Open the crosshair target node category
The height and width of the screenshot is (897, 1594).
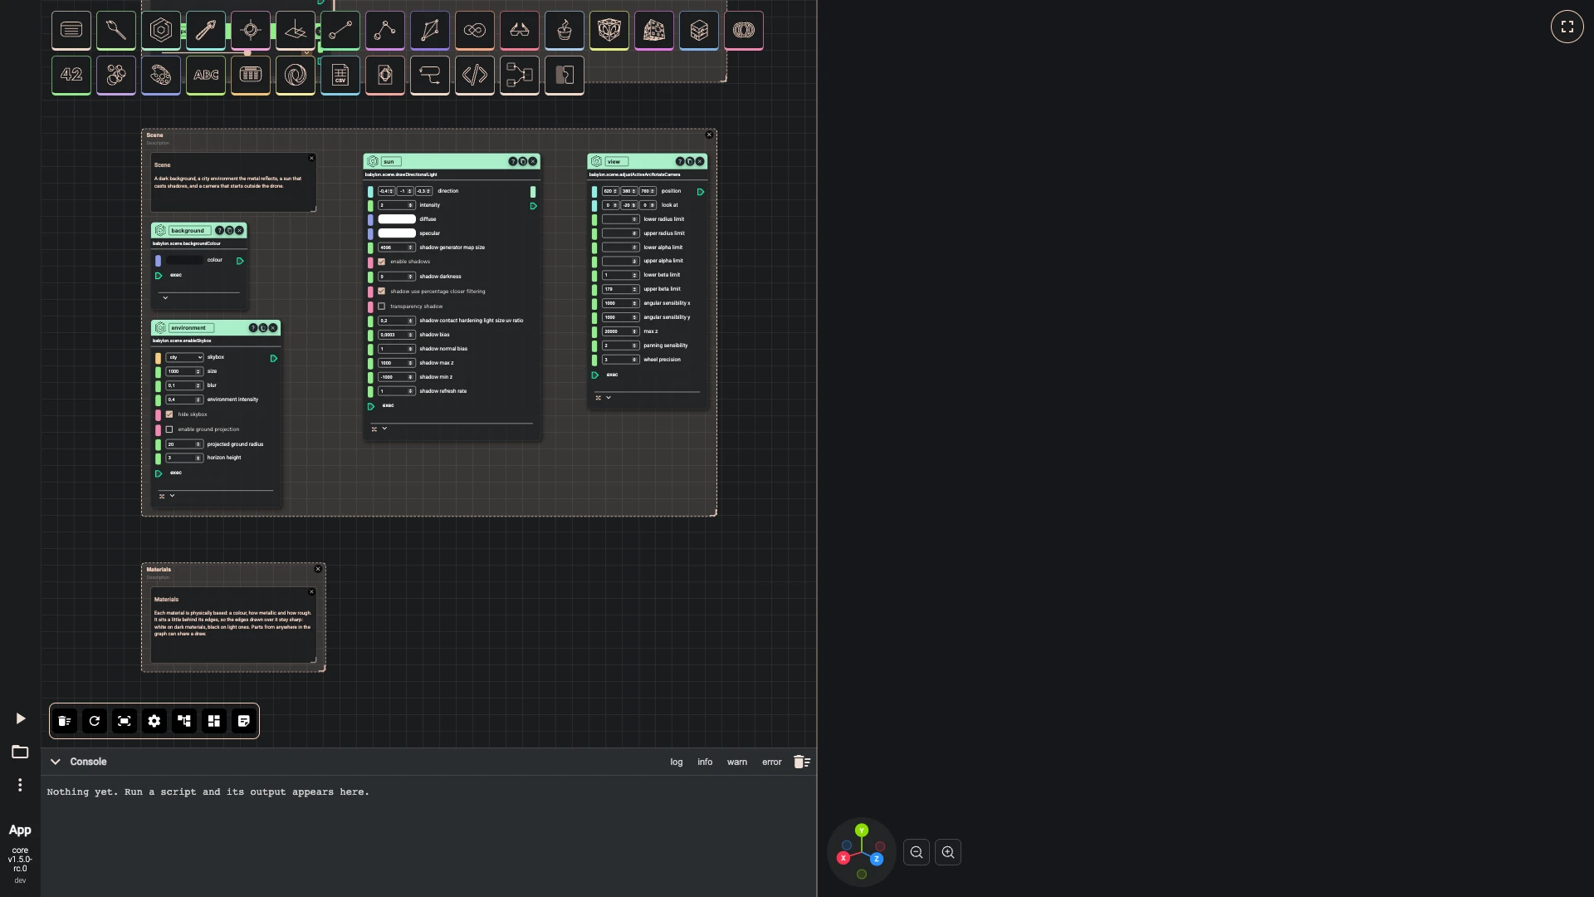251,31
